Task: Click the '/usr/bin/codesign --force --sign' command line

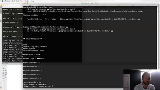Action: pyautogui.click(x=83, y=19)
